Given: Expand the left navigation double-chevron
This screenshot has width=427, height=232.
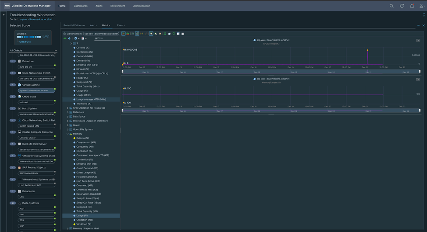Looking at the screenshot, I should [4, 15].
